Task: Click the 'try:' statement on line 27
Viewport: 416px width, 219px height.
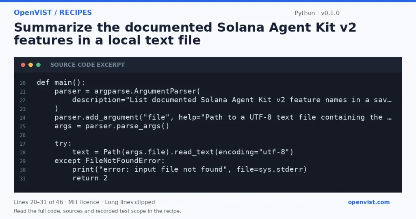Action: coord(63,143)
